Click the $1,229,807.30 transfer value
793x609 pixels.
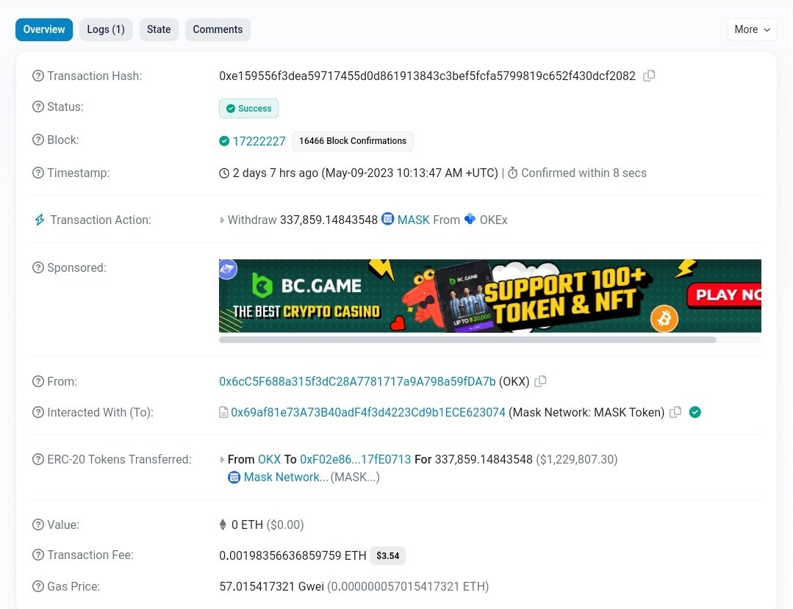[576, 459]
